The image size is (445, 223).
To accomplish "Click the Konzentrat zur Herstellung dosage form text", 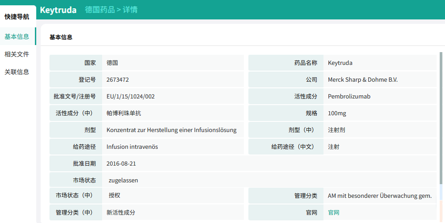I will pyautogui.click(x=171, y=130).
